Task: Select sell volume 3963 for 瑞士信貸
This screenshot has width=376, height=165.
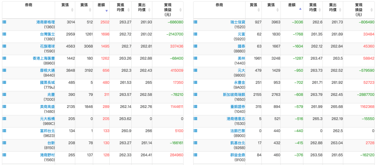Action: (276, 22)
